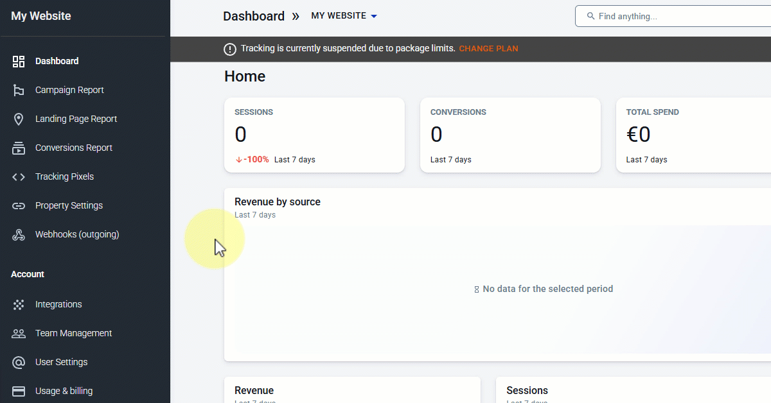Viewport: 771px width, 403px height.
Task: Click the Revenue card heading
Action: point(254,391)
